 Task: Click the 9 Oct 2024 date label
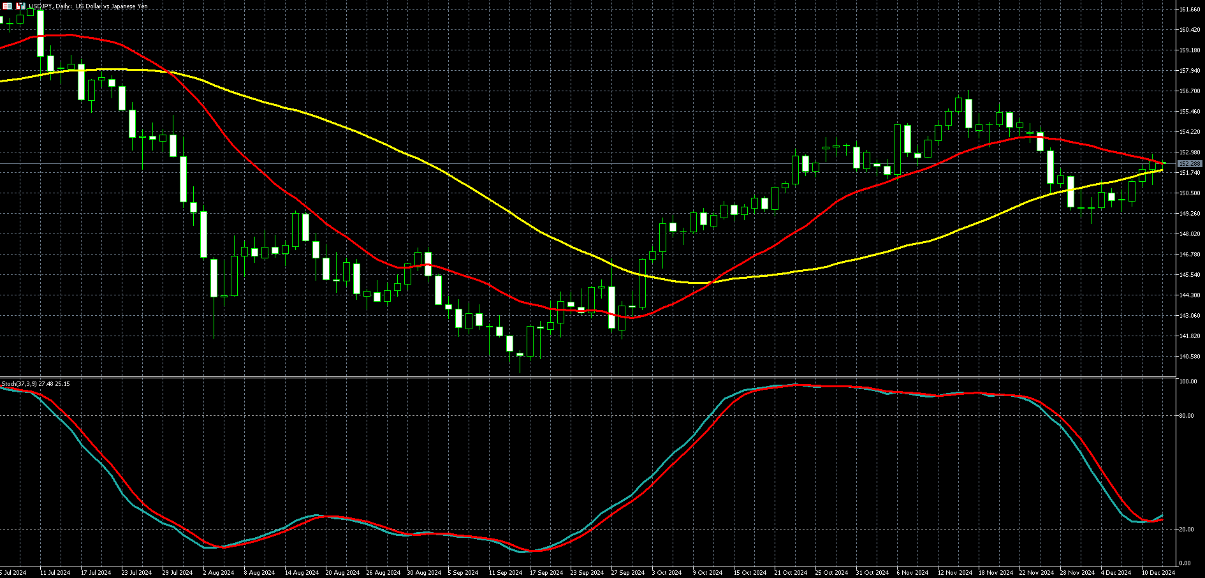(x=708, y=573)
